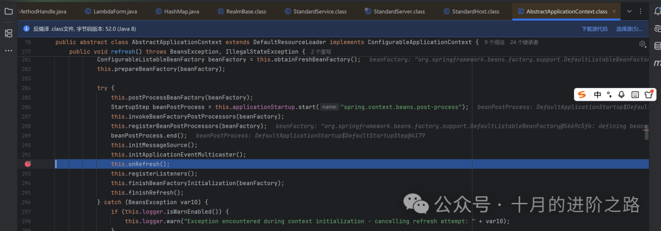Open the editor tab options menu
This screenshot has width=661, height=231.
tap(640, 12)
